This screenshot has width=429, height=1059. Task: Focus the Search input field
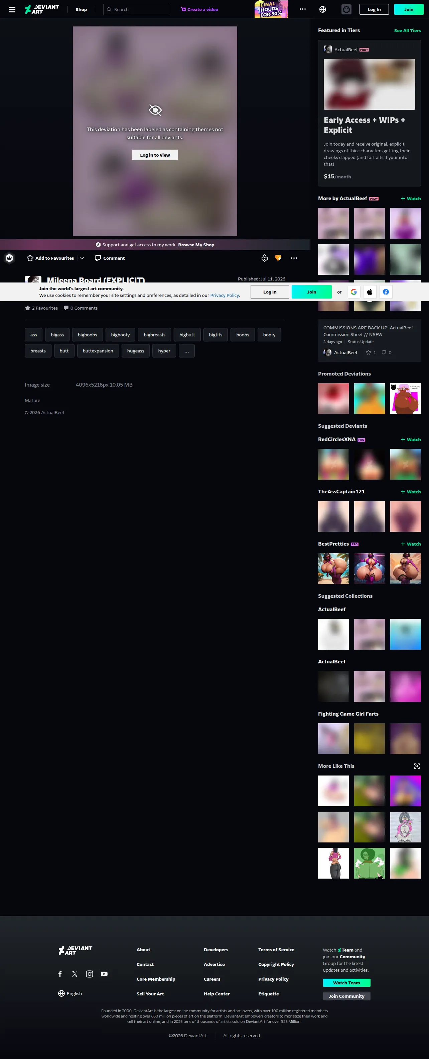[x=137, y=9]
